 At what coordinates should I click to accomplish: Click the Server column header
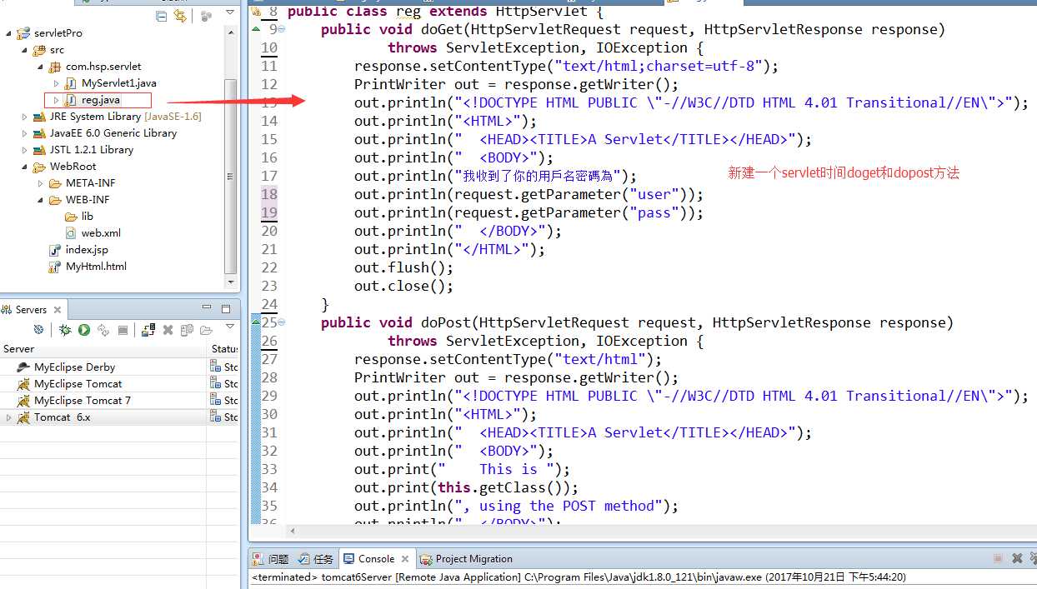104,349
